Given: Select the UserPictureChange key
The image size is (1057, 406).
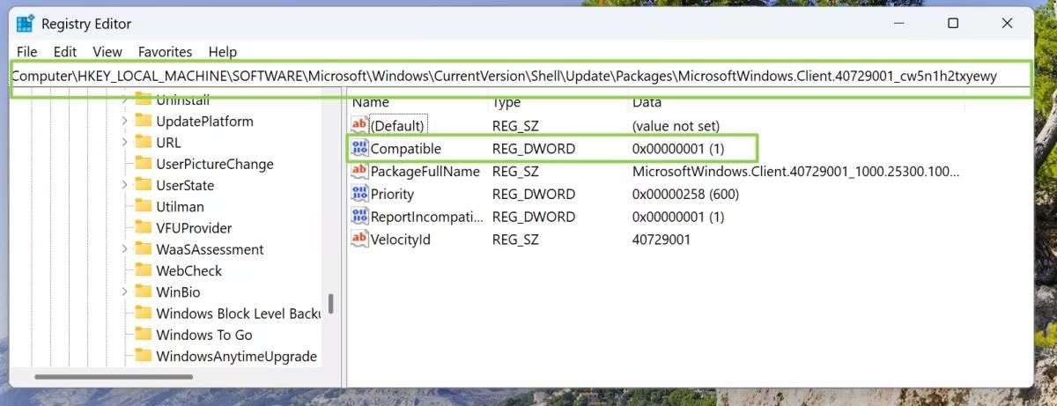Looking at the screenshot, I should click(x=214, y=164).
